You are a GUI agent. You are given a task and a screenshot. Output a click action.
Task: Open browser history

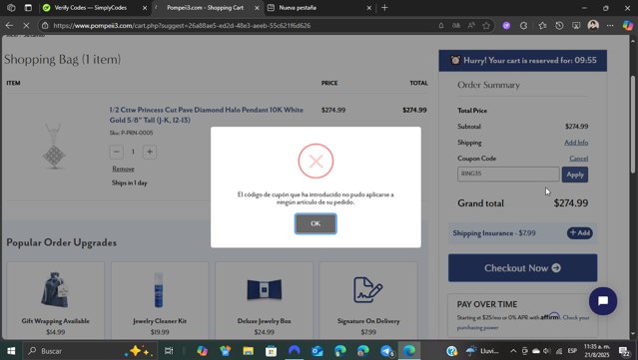click(559, 26)
